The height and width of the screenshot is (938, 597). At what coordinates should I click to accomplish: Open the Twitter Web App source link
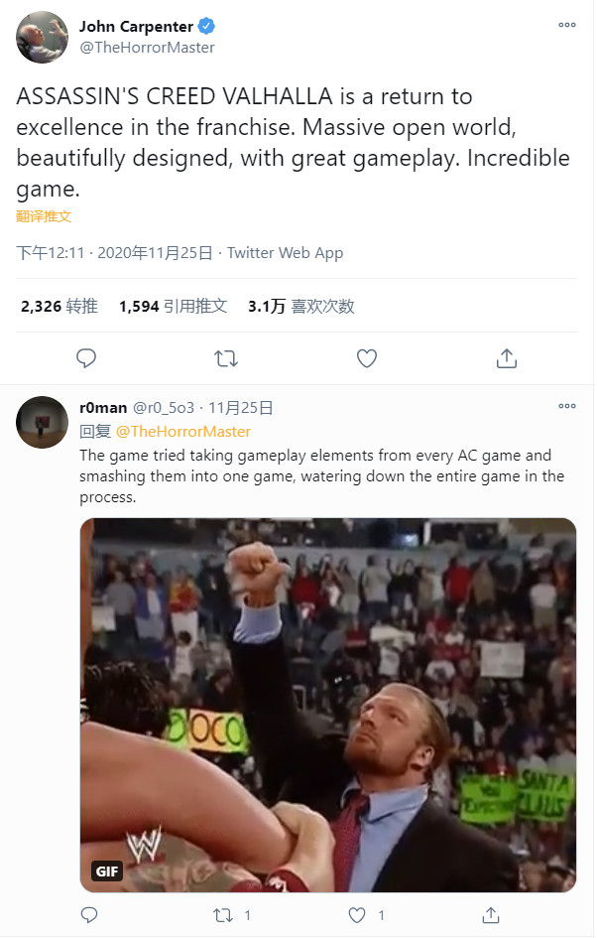click(285, 253)
